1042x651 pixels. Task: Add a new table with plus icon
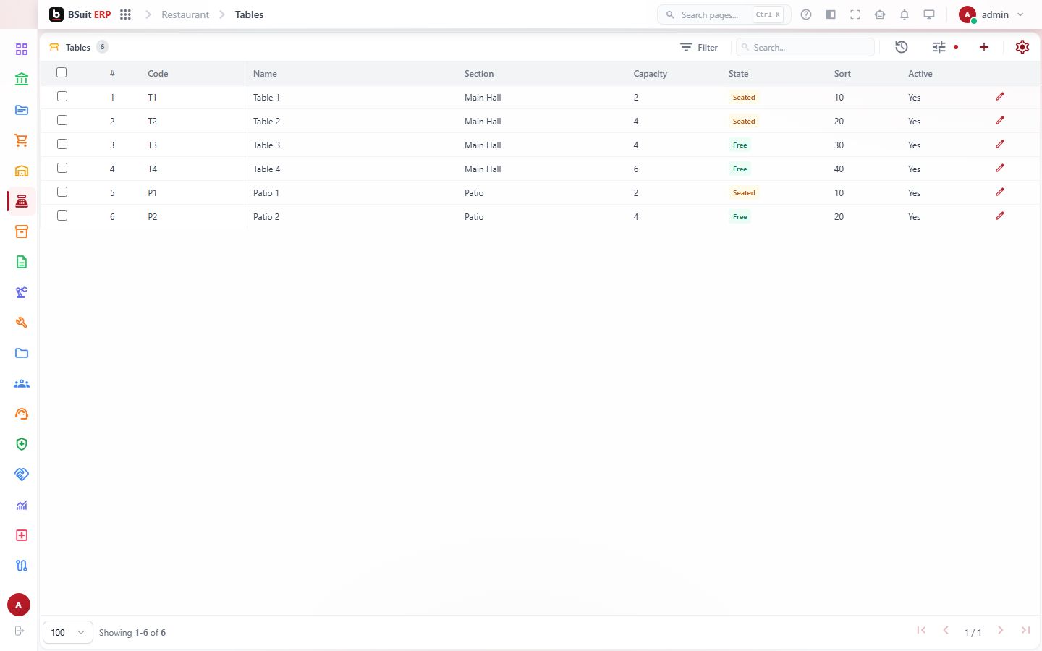(x=984, y=47)
